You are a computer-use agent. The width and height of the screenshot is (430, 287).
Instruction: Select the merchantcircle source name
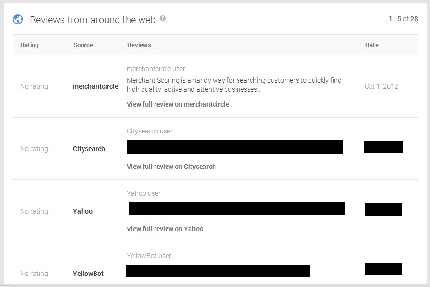[96, 86]
